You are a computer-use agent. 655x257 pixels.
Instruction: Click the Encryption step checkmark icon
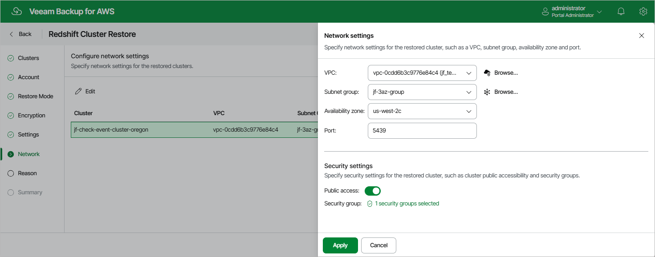pos(11,116)
